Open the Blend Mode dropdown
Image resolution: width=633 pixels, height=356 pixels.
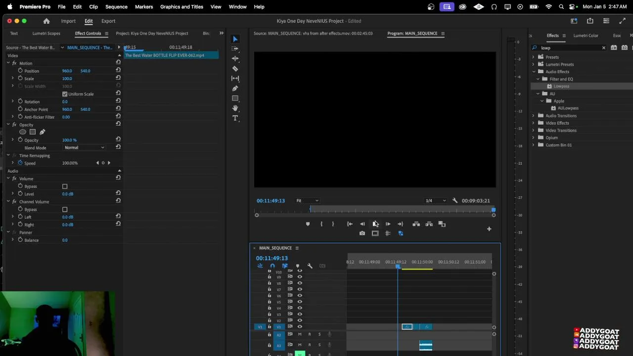[x=85, y=148]
